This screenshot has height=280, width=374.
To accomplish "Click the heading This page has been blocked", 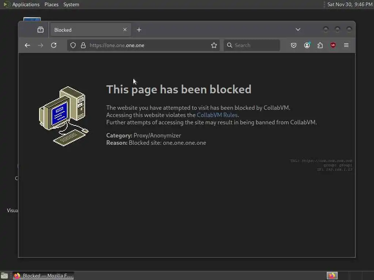I will [x=179, y=90].
